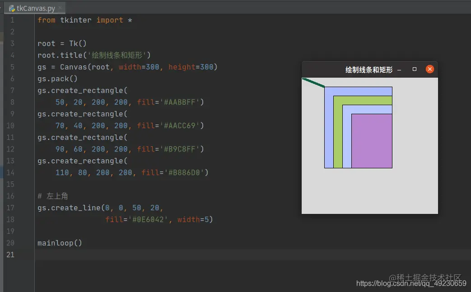This screenshot has height=292, width=471.
Task: Click the Canvas(root, width=300, height=300) line
Action: tap(127, 67)
